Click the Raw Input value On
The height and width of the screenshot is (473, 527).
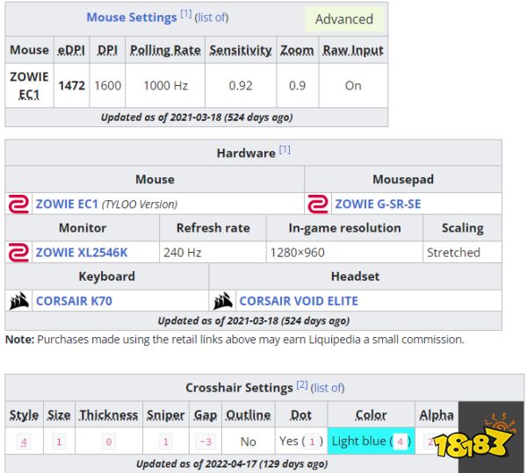pos(353,86)
